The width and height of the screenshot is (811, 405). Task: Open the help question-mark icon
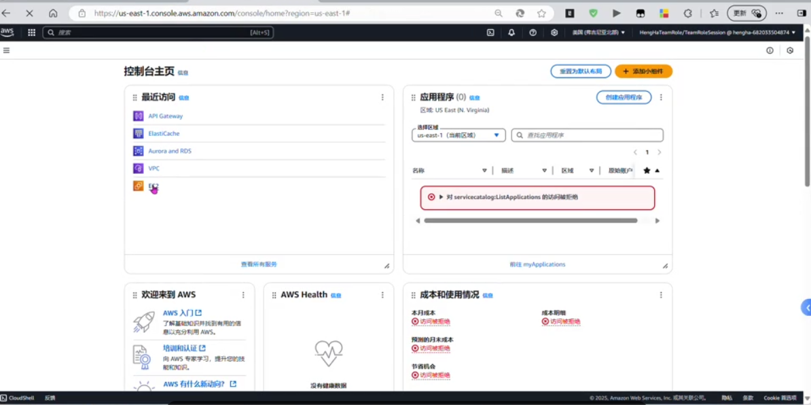(533, 33)
